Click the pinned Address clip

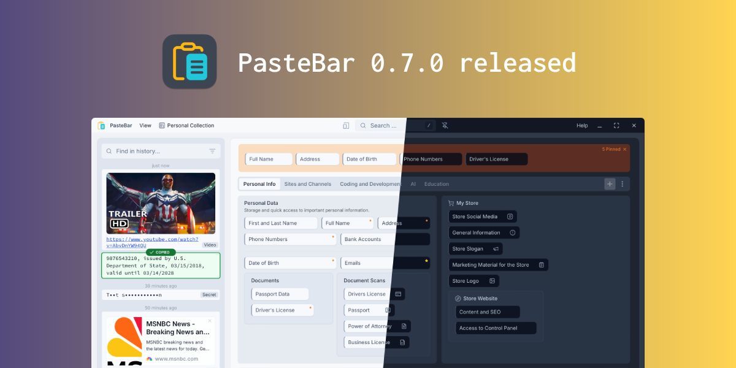(x=317, y=159)
